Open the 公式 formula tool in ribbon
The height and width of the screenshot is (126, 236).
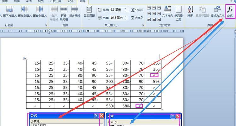[230, 11]
